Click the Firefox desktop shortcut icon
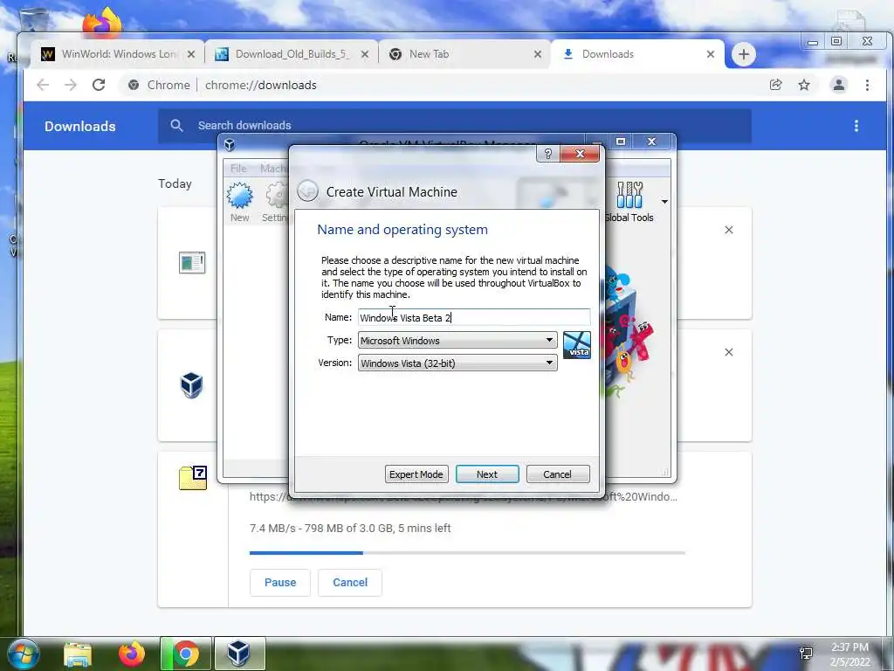This screenshot has width=894, height=671. [x=102, y=23]
